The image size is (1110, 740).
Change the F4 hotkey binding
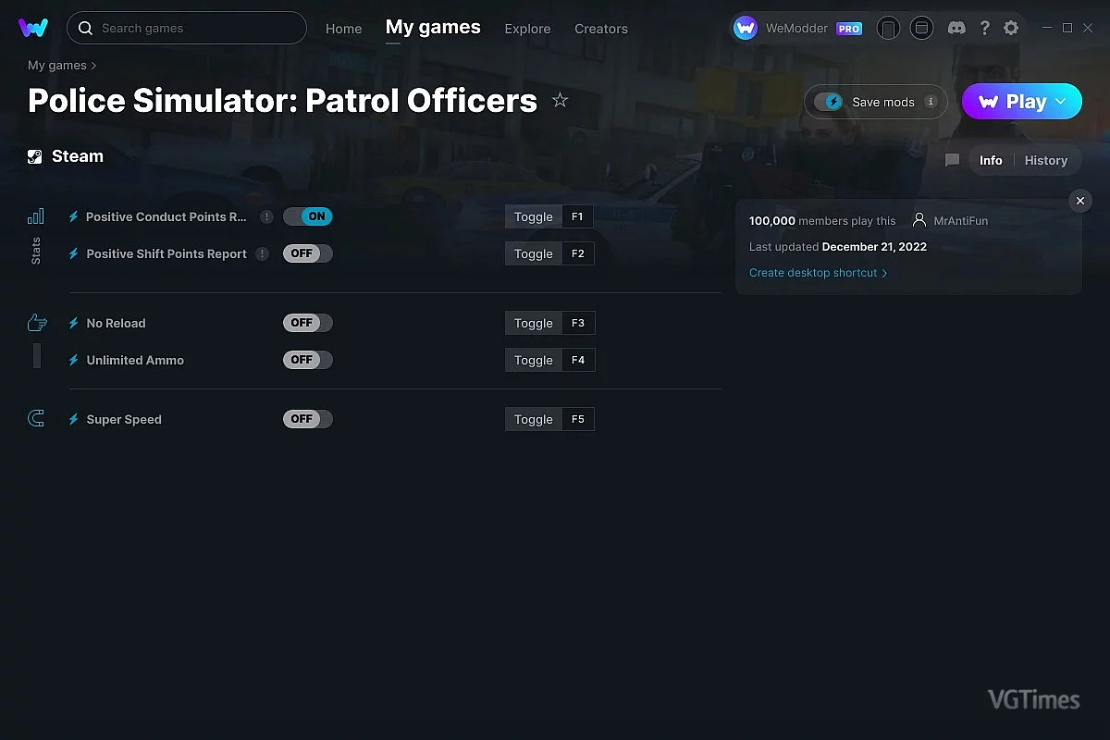pos(578,360)
